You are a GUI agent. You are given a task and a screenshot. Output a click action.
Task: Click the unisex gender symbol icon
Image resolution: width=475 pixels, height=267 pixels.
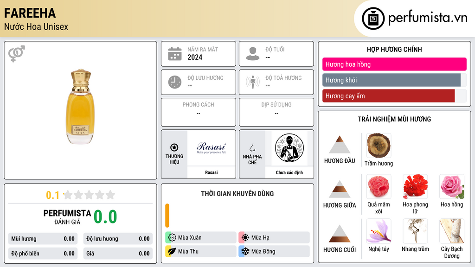tap(17, 54)
